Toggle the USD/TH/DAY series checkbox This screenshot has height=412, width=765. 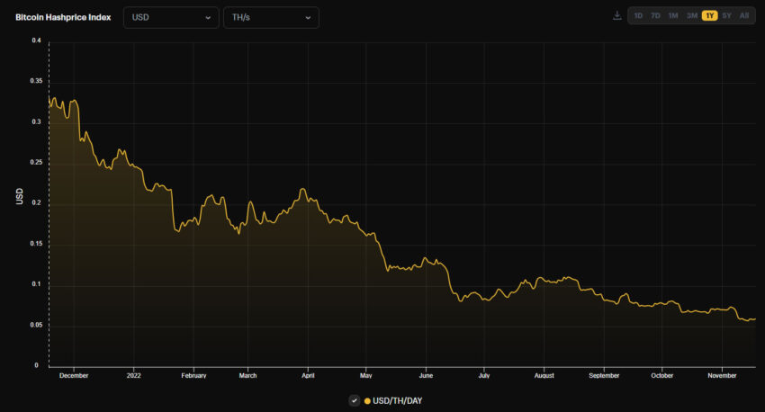point(355,401)
